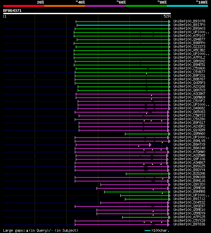The width and height of the screenshot is (211, 233).
Task: Click the UniRef100_B9HMR8 label
Action: (189, 192)
